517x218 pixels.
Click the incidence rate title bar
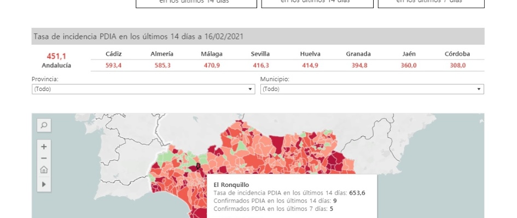coord(258,37)
